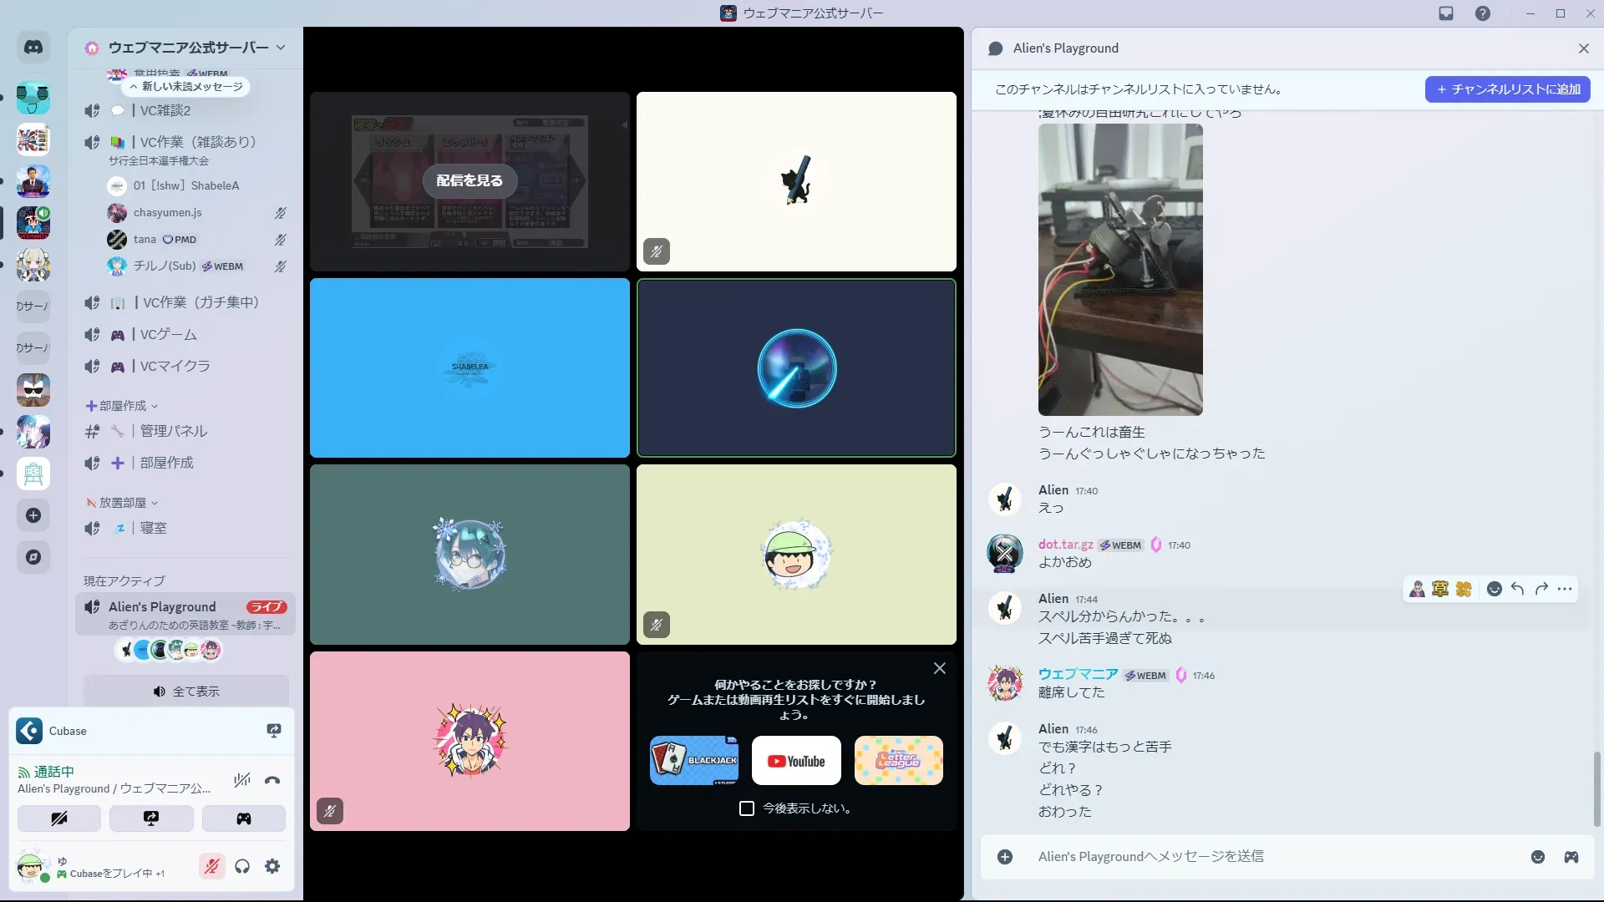This screenshot has height=902, width=1604.
Task: Open Discord direct messages home icon
Action: coord(33,48)
